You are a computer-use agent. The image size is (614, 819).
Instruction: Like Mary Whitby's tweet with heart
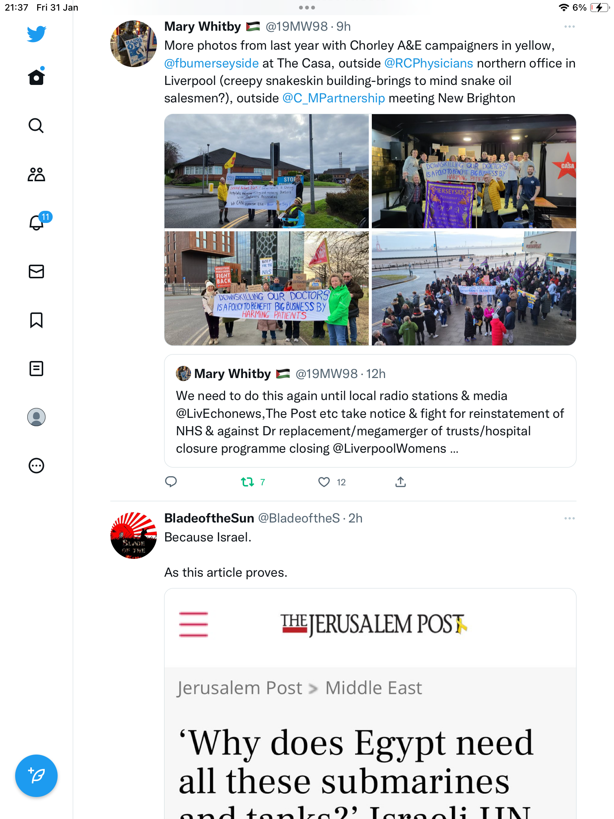tap(332, 482)
